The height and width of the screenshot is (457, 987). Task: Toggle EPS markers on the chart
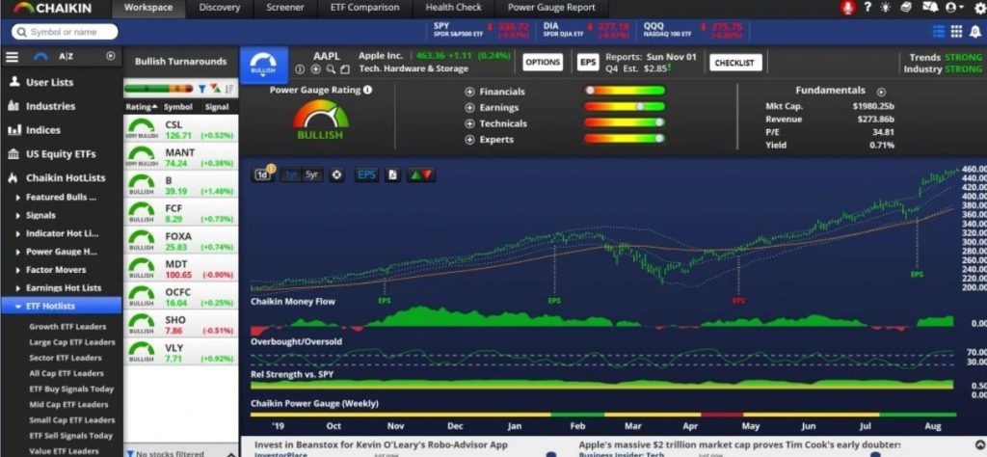(366, 175)
